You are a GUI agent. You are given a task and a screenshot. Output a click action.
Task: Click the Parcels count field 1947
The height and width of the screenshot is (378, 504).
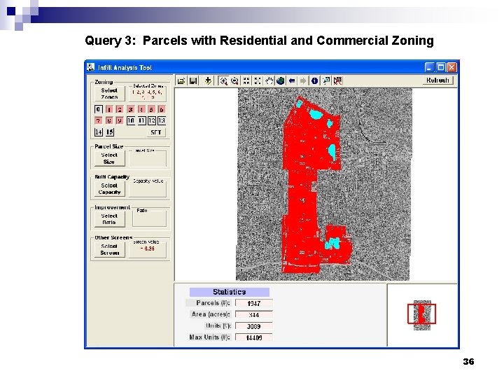[x=254, y=303]
